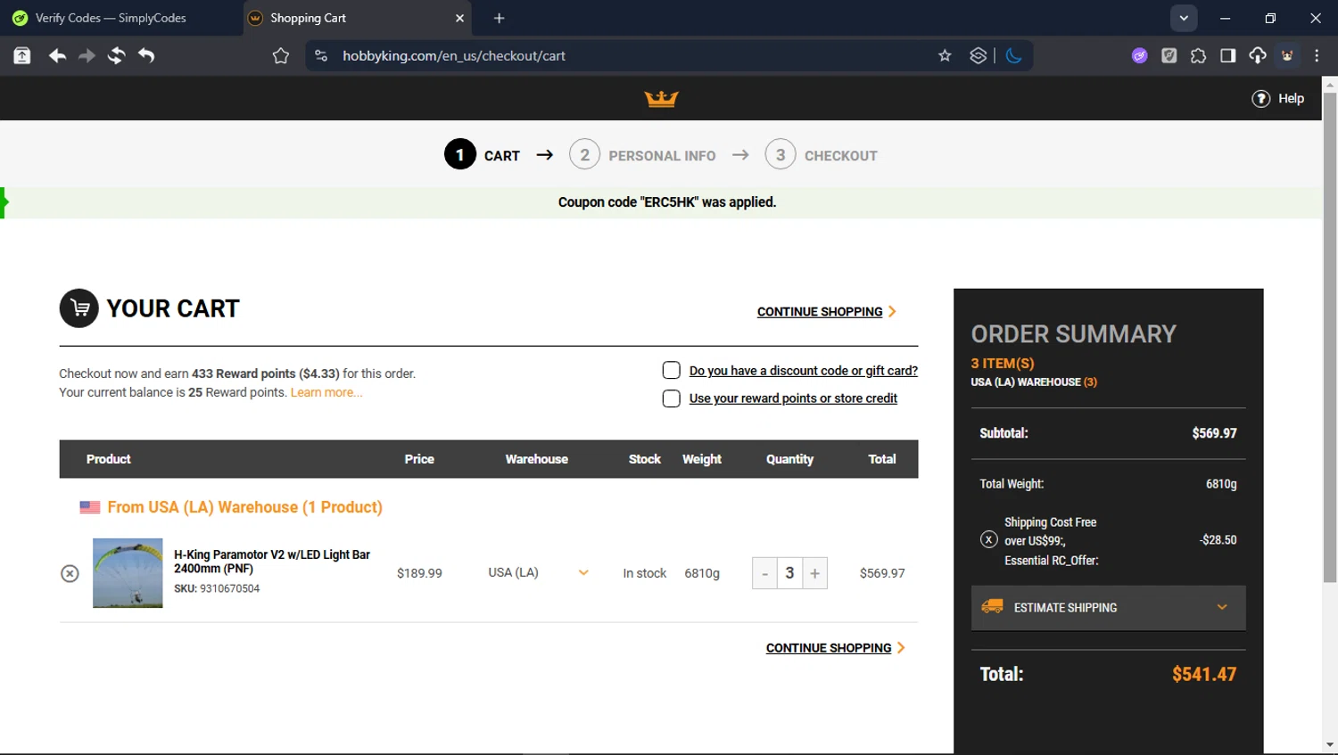The height and width of the screenshot is (755, 1338).
Task: Click the In stock status text
Action: [645, 573]
